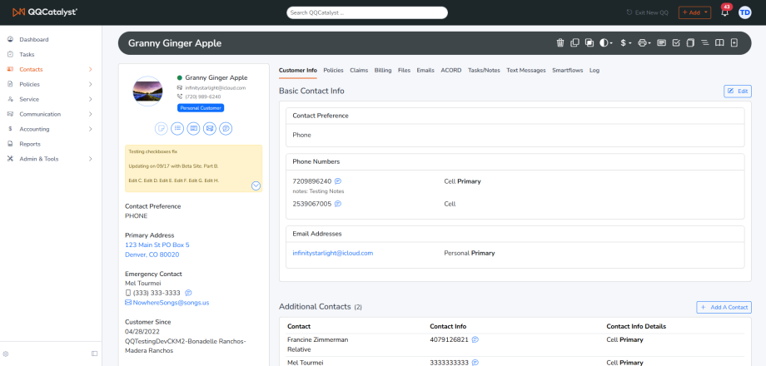Click the chat bubble round icon under profile
This screenshot has width=766, height=366.
click(x=226, y=128)
